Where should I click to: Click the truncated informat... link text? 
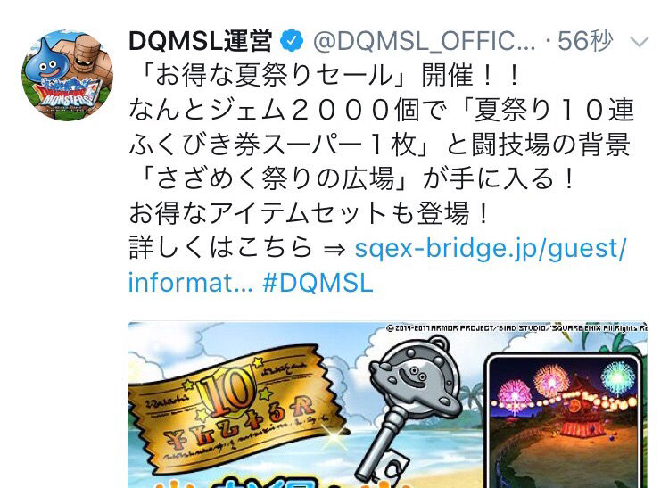190,283
